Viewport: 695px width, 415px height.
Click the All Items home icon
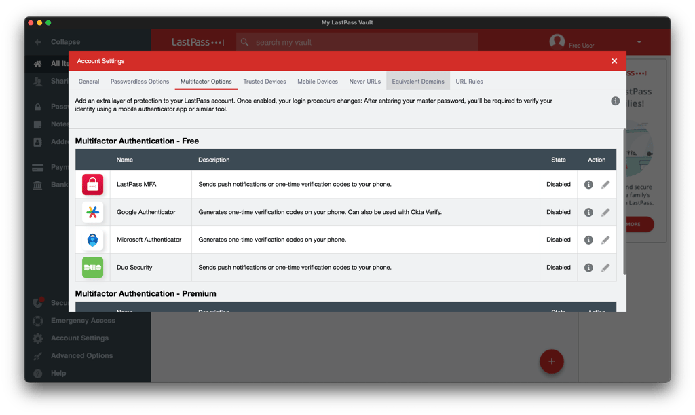(38, 64)
